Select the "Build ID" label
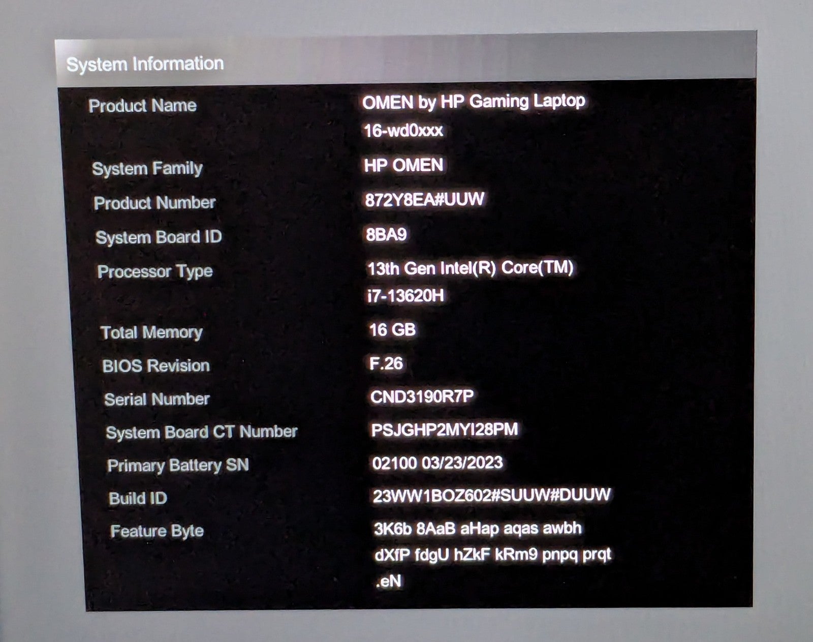Screen dimensions: 813x642 (x=138, y=498)
